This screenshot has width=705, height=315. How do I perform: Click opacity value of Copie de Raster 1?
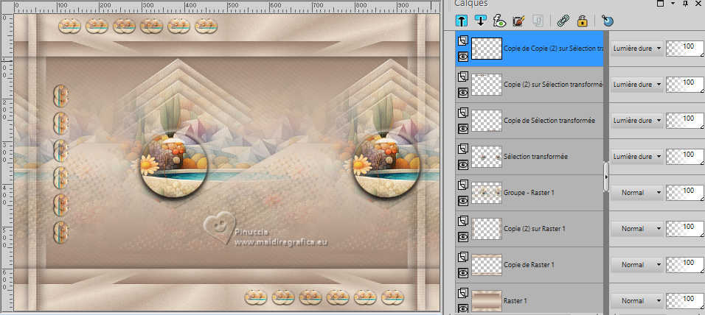pyautogui.click(x=685, y=265)
